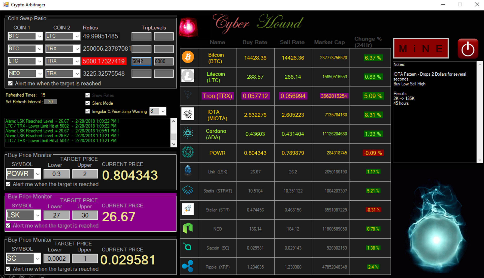The width and height of the screenshot is (484, 278).
Task: Expand the price jump warning percent dropdown
Action: point(163,111)
